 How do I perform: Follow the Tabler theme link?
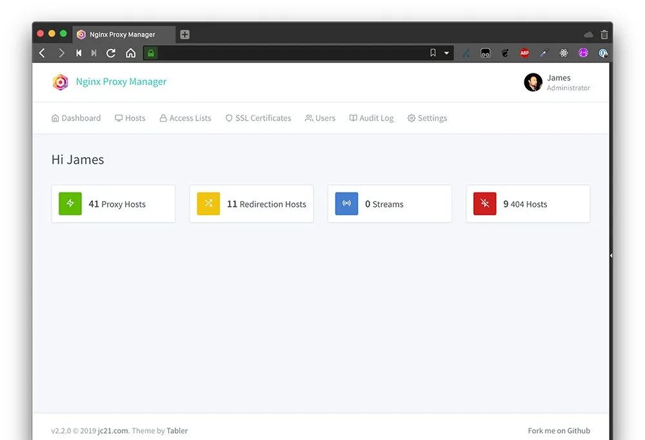(177, 430)
